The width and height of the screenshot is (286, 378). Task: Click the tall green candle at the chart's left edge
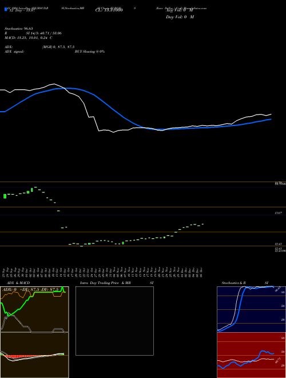pos(5,196)
